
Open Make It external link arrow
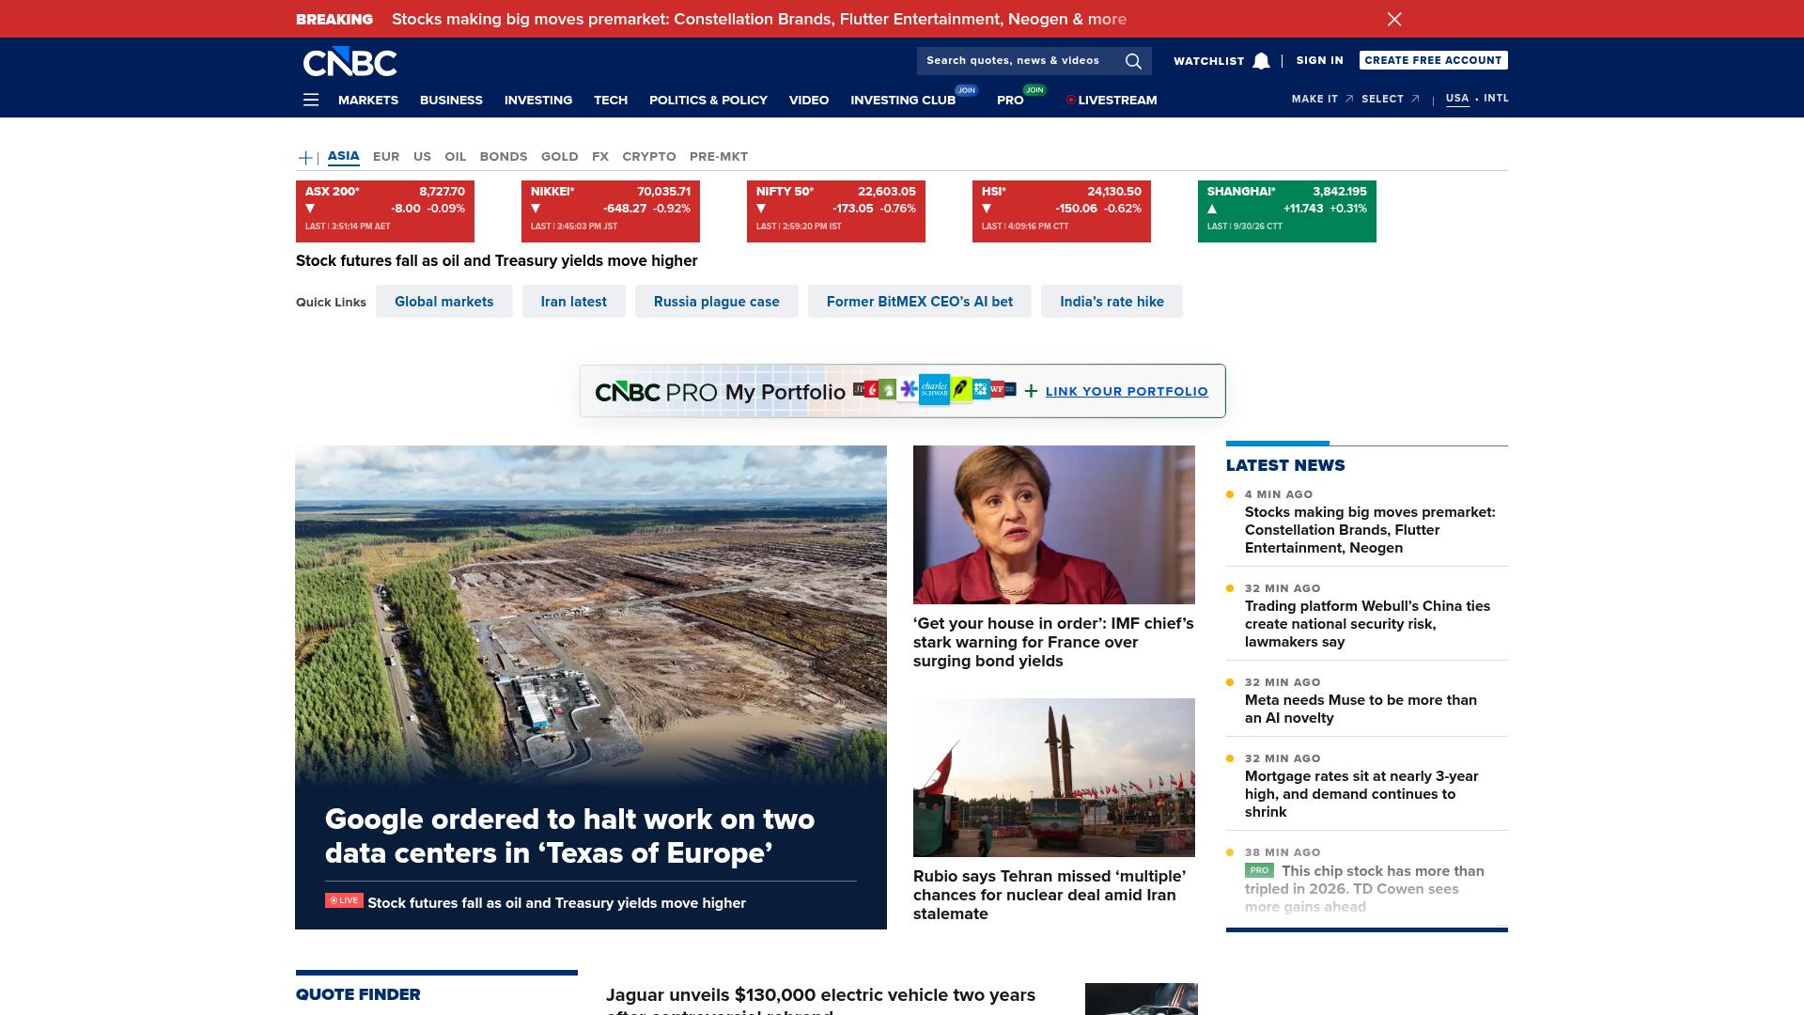pyautogui.click(x=1349, y=99)
